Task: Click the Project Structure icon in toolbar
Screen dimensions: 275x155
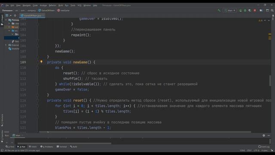Action: point(261,10)
